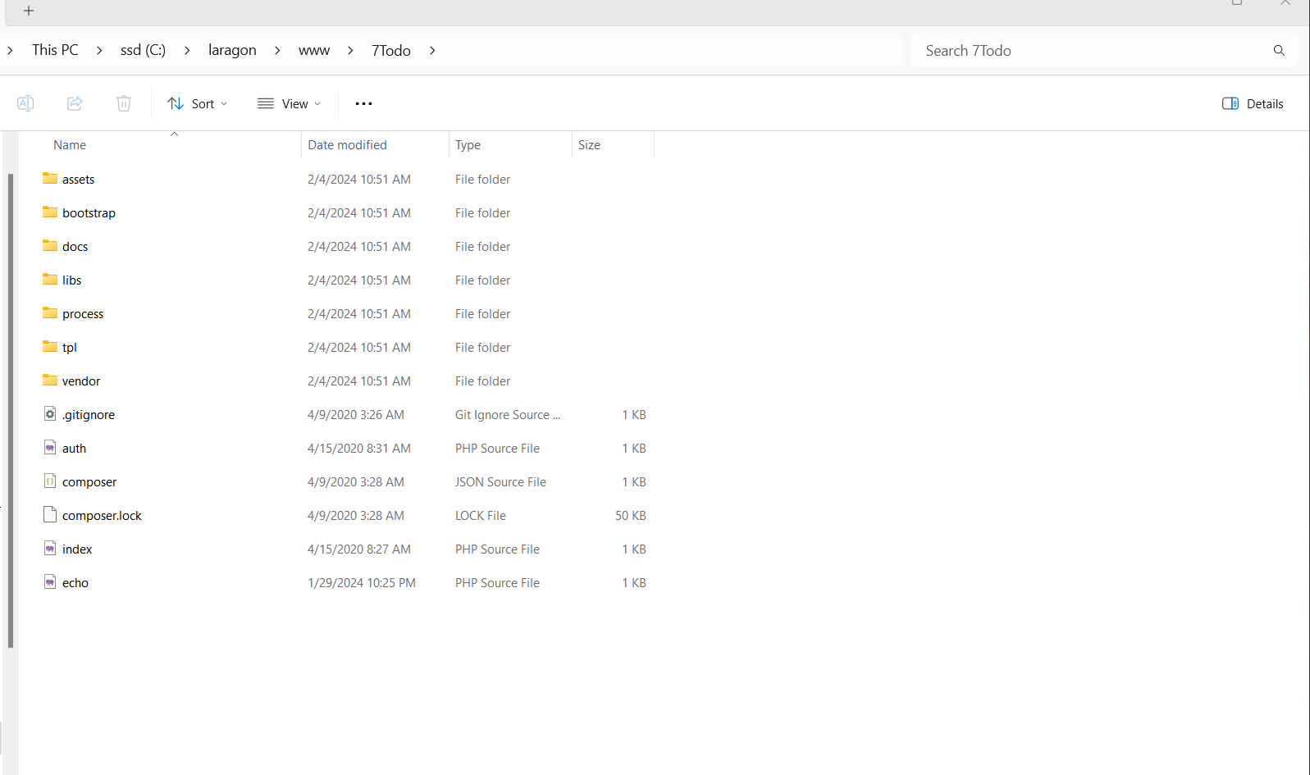This screenshot has width=1310, height=775.
Task: Click the Share icon in toolbar
Action: coord(75,103)
